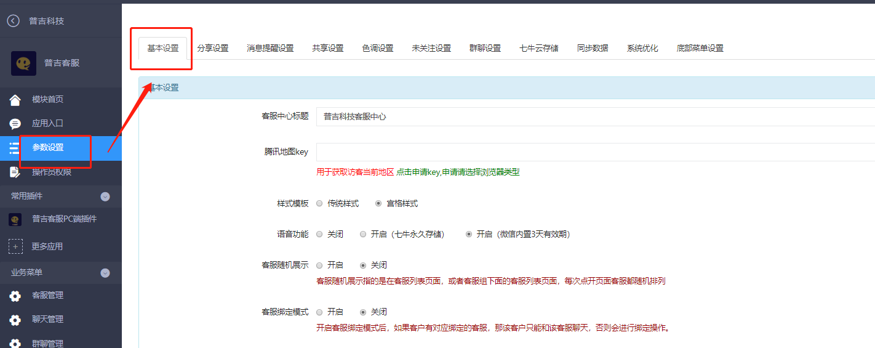This screenshot has width=875, height=348.
Task: Enable 客服随机展示 with 开启 radio
Action: (x=319, y=265)
